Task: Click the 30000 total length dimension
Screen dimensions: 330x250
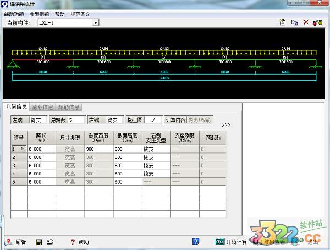Action: click(164, 78)
